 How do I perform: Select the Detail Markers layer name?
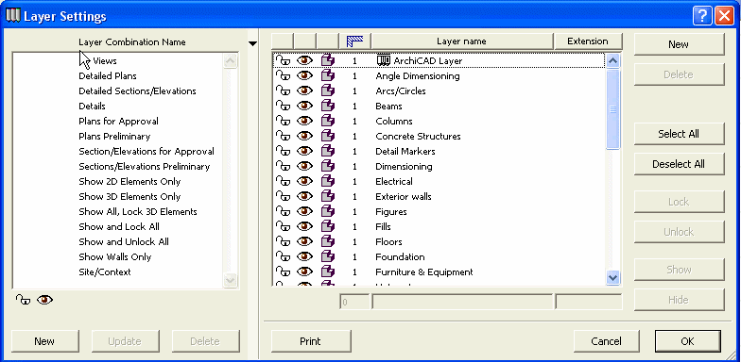[x=405, y=151]
